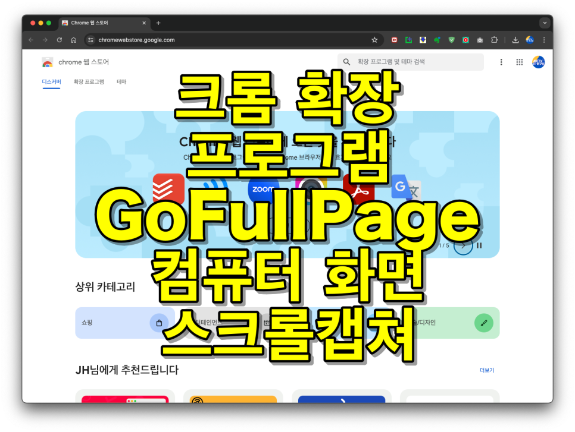Image resolution: width=575 pixels, height=432 pixels.
Task: Open the green shield extension icon
Action: click(451, 40)
